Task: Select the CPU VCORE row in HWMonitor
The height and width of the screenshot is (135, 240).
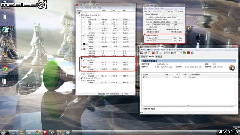Action: (x=106, y=19)
